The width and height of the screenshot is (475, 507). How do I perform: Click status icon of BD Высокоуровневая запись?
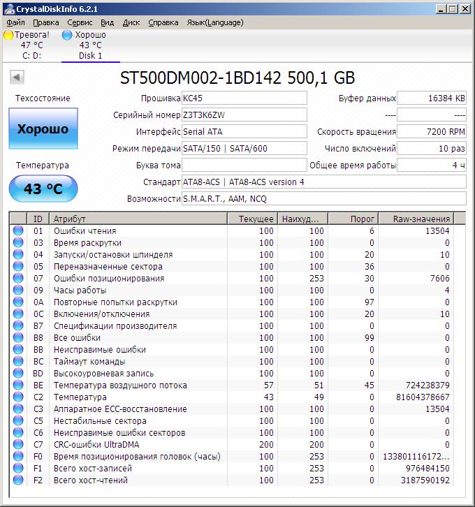point(18,373)
